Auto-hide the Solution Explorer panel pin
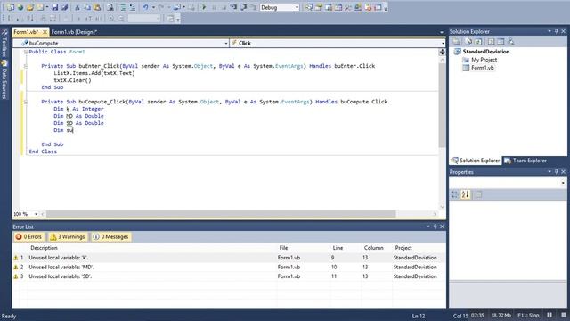This screenshot has height=321, width=570. [556, 32]
